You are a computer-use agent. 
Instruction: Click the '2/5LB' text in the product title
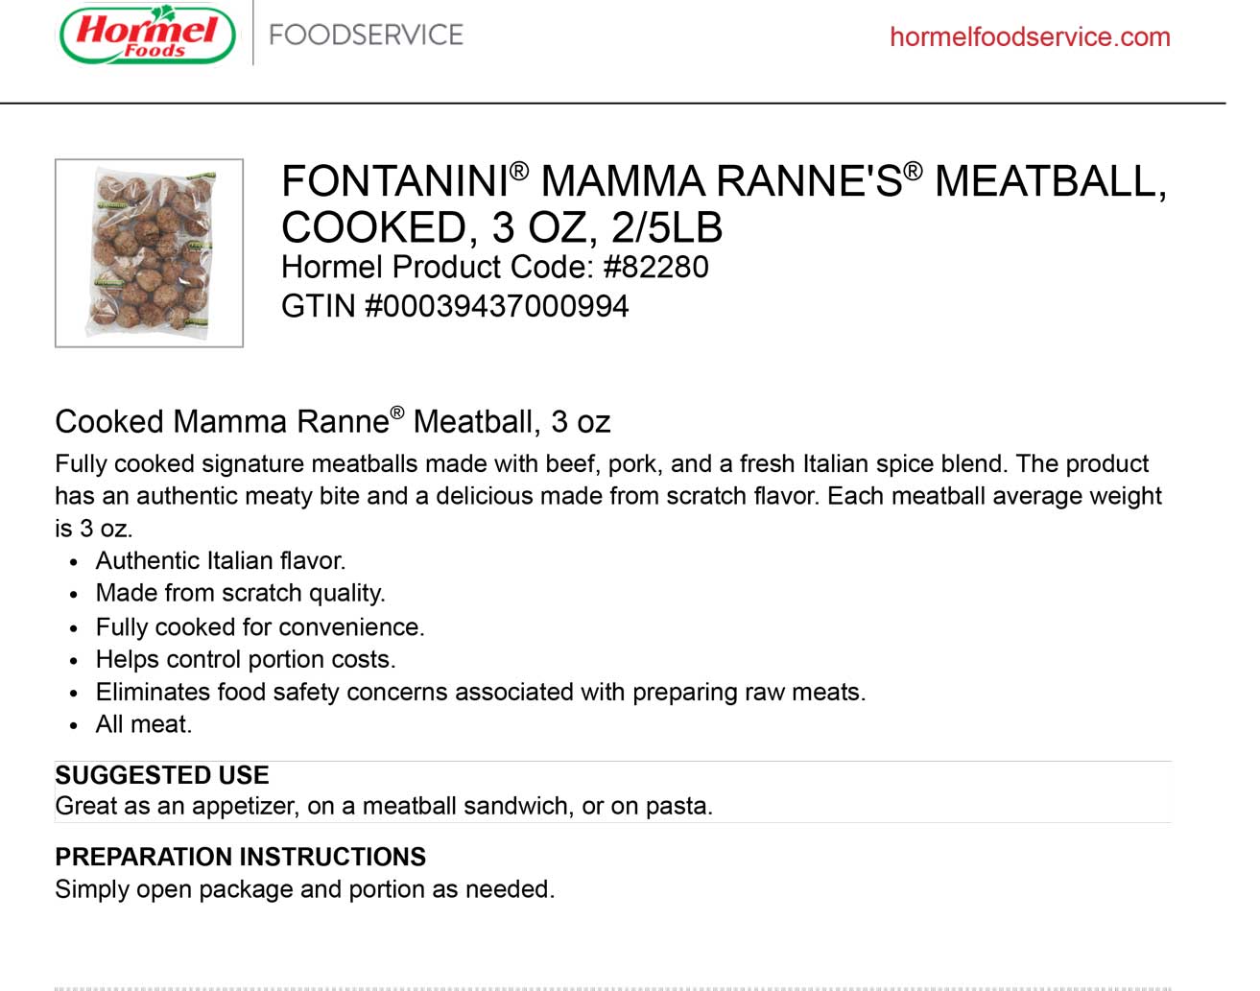(x=667, y=228)
